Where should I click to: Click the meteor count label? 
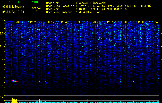point(37,8)
